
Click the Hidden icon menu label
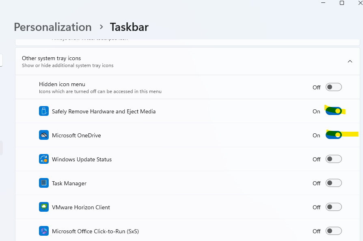(62, 84)
